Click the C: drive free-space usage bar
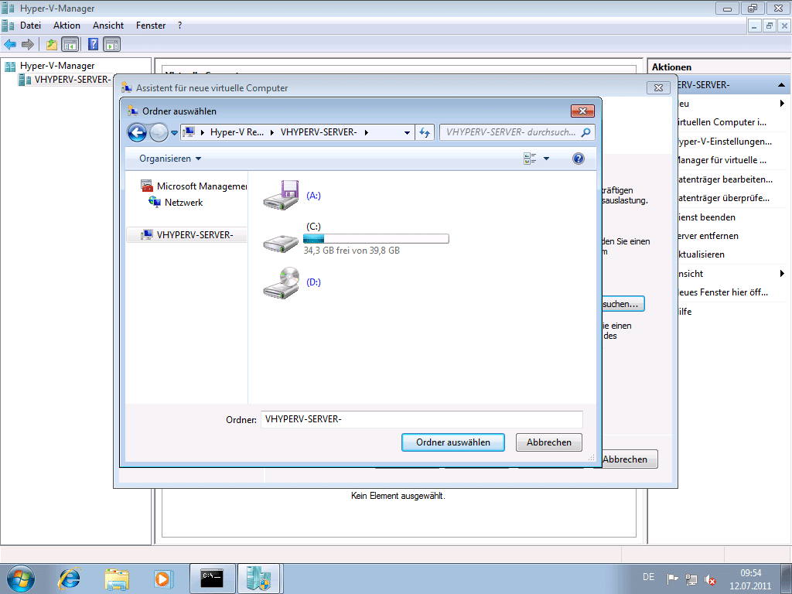792x594 pixels. click(376, 238)
